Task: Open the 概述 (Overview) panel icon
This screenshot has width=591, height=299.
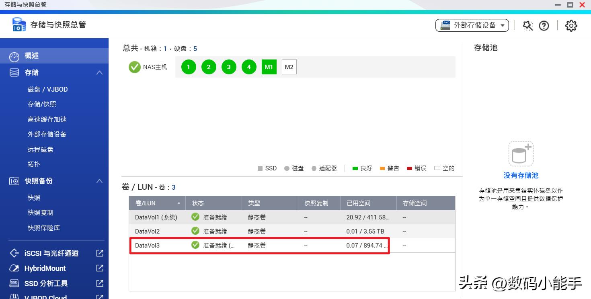Action: tap(13, 56)
